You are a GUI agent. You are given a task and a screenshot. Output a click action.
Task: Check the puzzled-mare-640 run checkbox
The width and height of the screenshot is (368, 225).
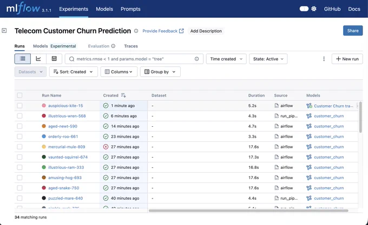point(19,199)
